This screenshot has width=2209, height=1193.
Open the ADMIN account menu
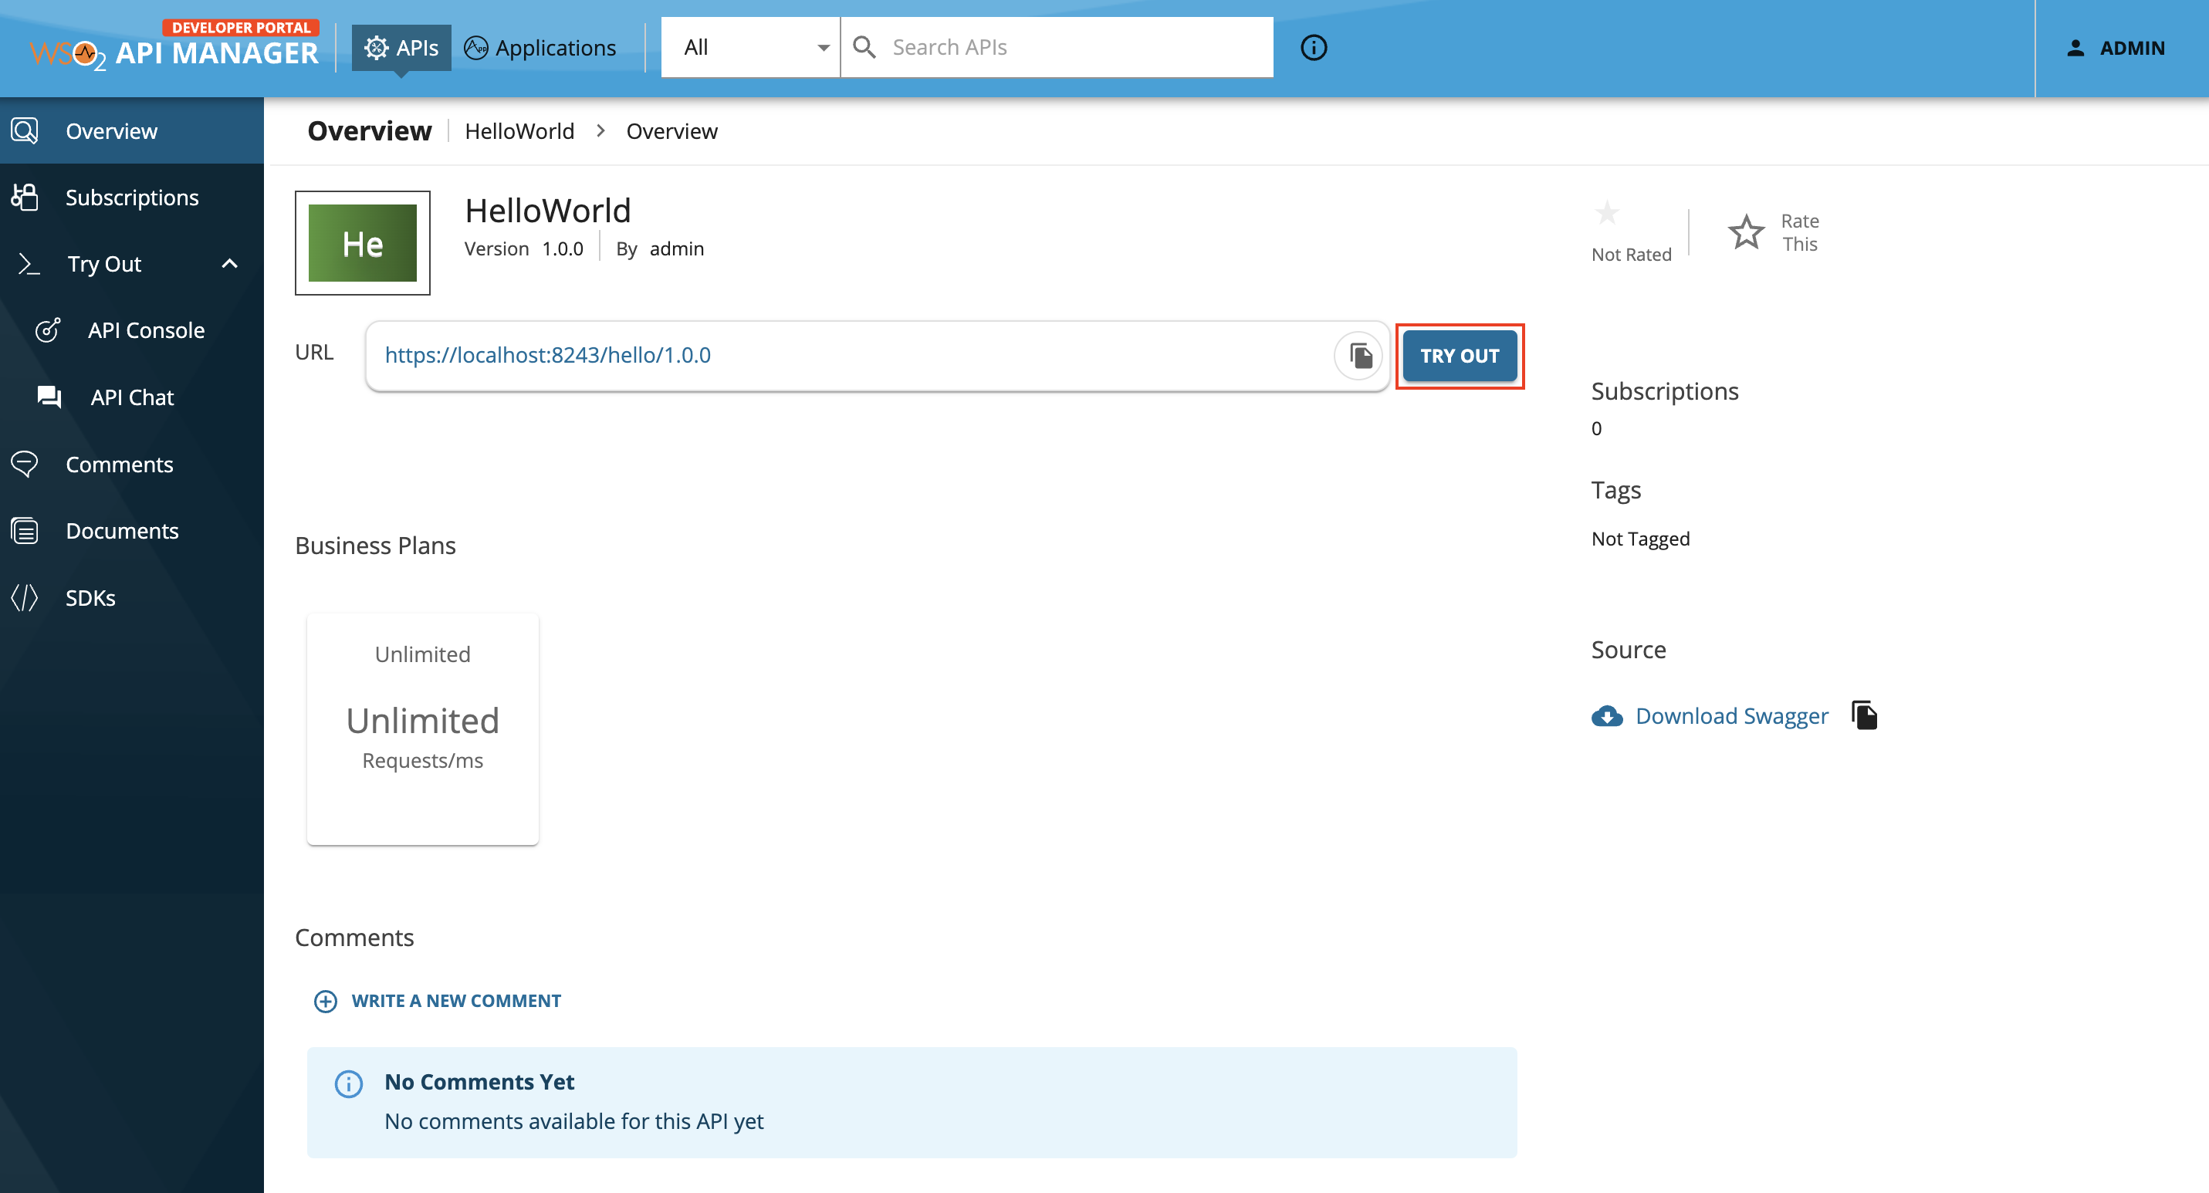[2116, 48]
